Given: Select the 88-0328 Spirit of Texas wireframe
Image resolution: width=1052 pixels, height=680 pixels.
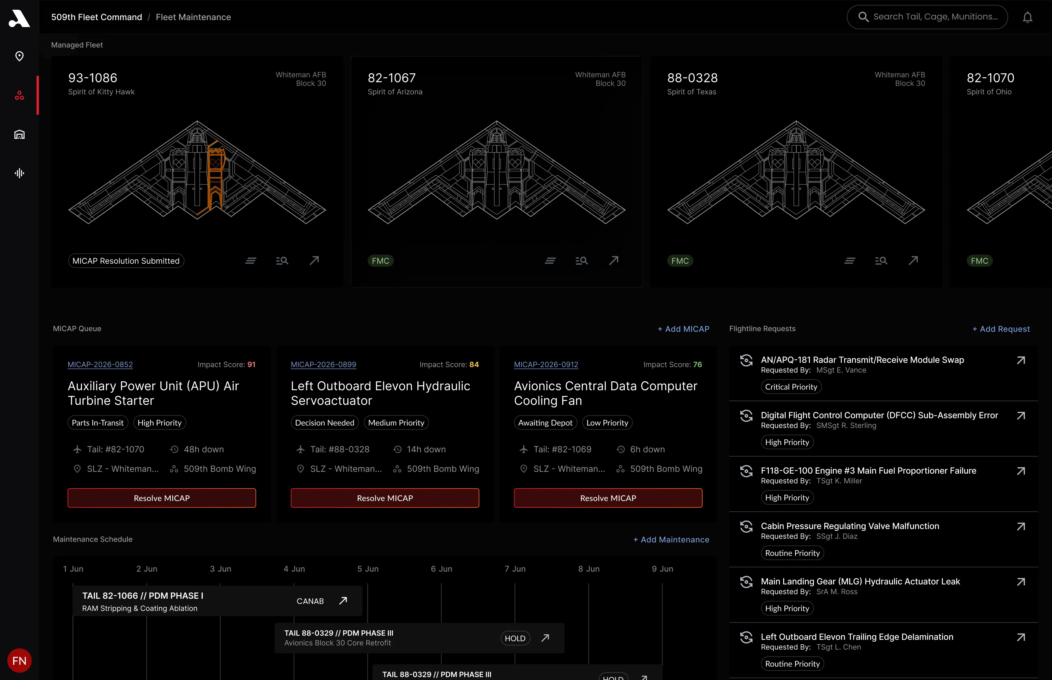Looking at the screenshot, I should click(x=796, y=172).
